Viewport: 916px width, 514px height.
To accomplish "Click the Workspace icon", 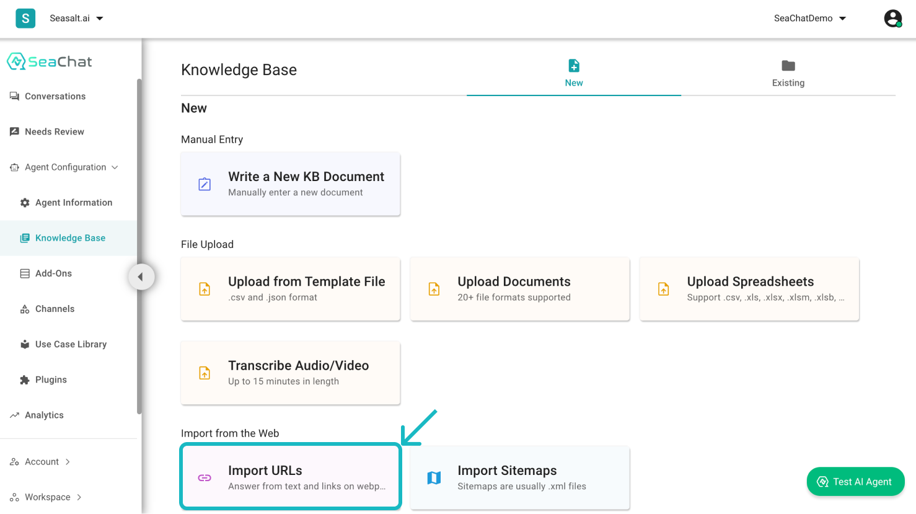I will (x=14, y=497).
